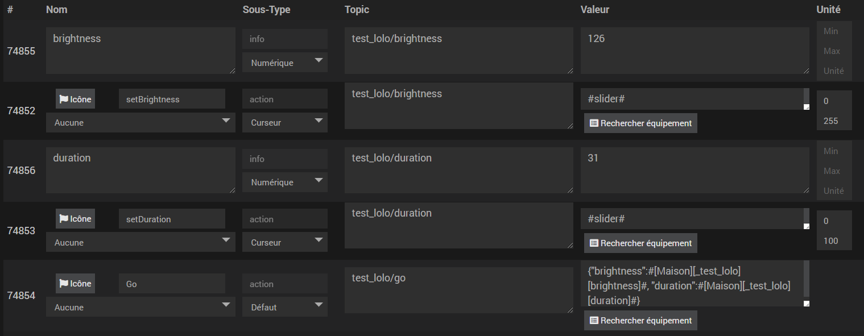Click the setDuration name field
The width and height of the screenshot is (864, 336).
(172, 219)
